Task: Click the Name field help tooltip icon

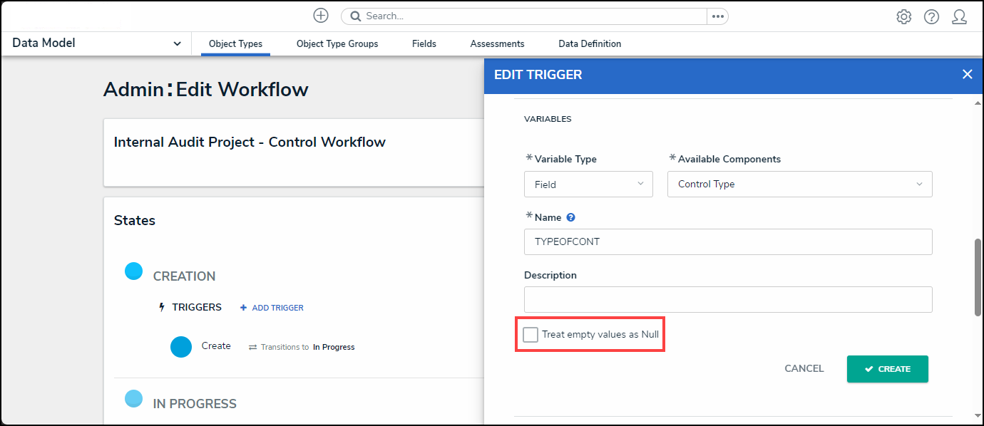Action: point(570,218)
